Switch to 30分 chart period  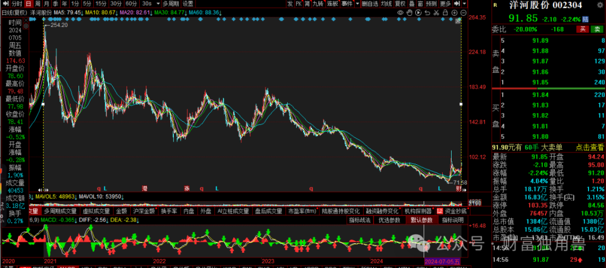[x=116, y=3]
